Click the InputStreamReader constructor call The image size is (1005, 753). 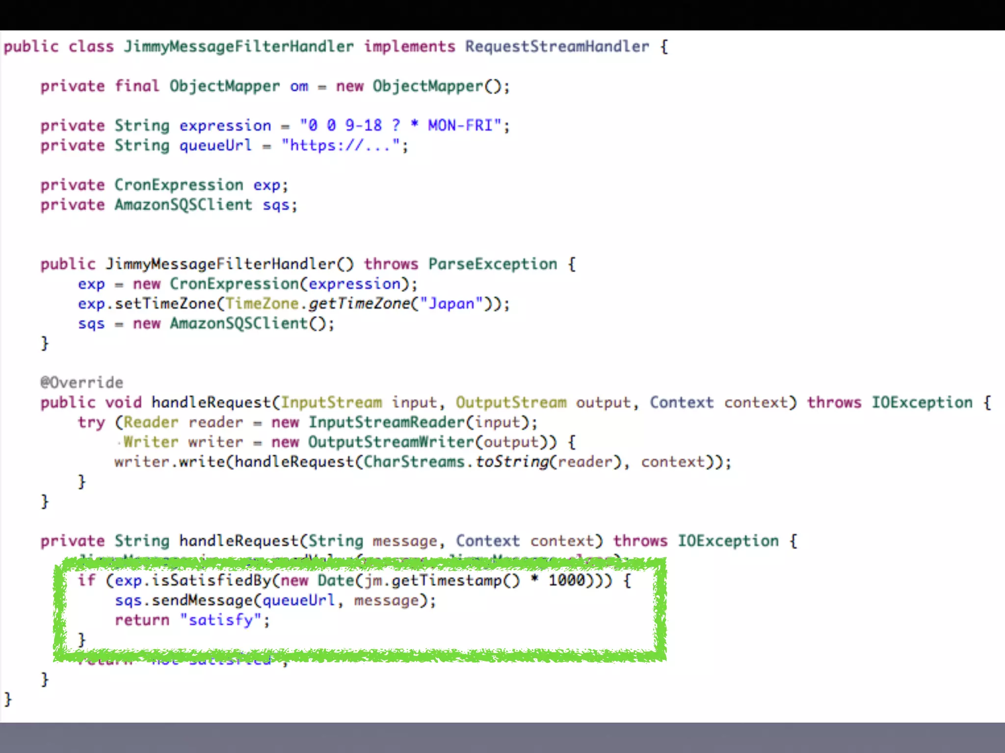(386, 422)
